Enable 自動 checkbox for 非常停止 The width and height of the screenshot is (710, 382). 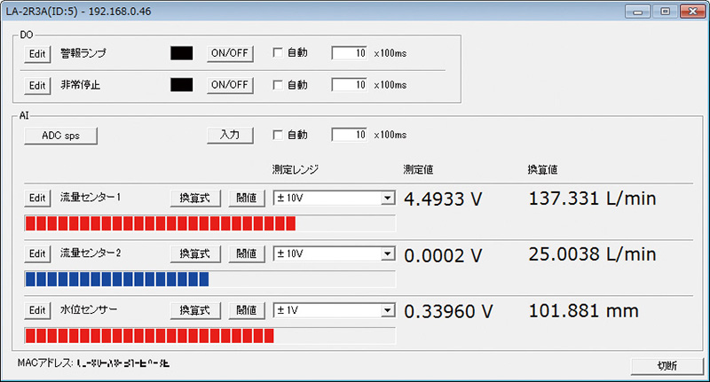click(x=278, y=86)
